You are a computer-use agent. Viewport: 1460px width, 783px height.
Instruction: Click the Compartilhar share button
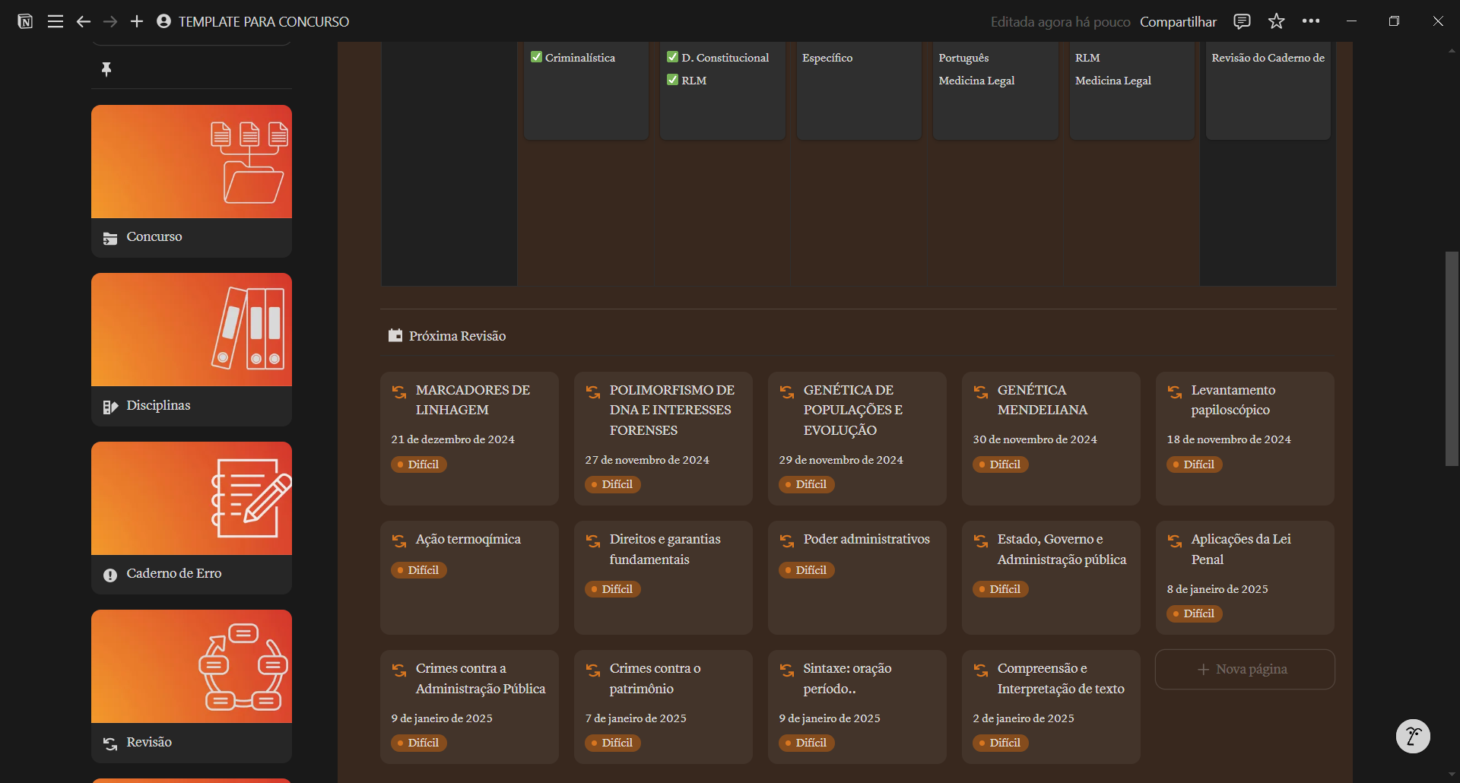pos(1178,21)
